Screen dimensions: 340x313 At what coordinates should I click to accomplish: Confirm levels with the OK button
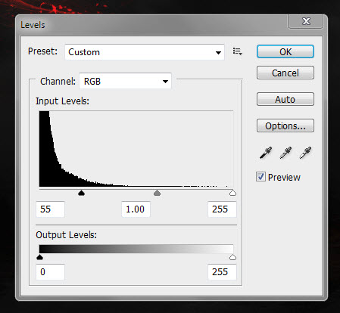coord(285,51)
